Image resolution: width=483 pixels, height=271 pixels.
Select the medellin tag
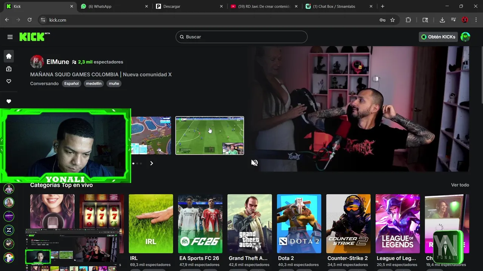[94, 84]
